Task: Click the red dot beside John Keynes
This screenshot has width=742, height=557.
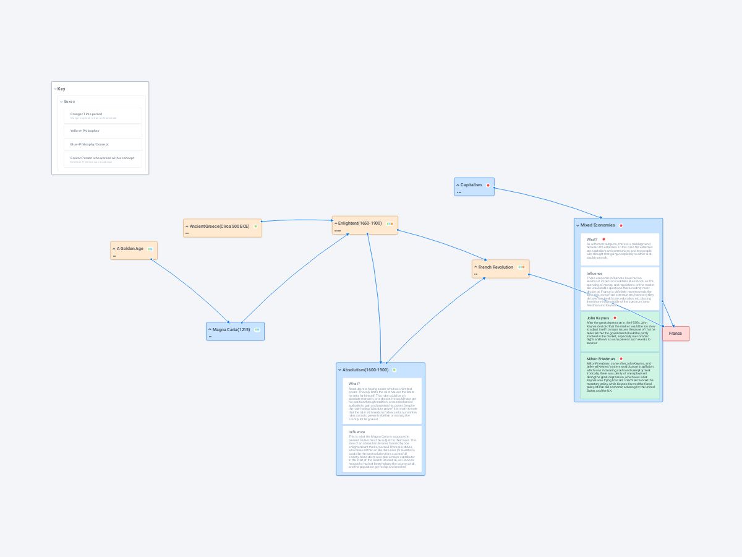Action: point(615,318)
